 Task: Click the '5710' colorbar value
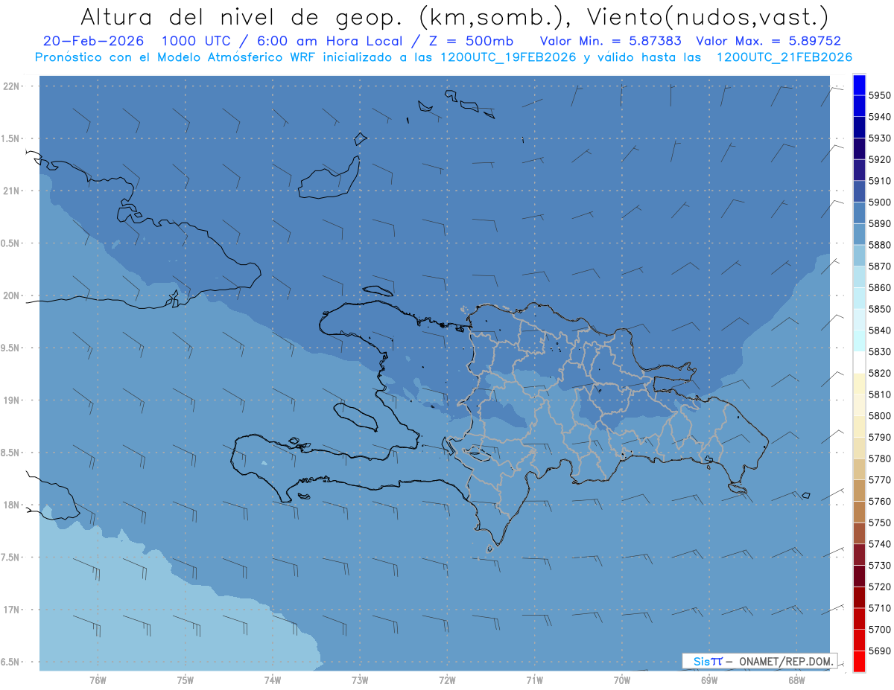pyautogui.click(x=880, y=609)
